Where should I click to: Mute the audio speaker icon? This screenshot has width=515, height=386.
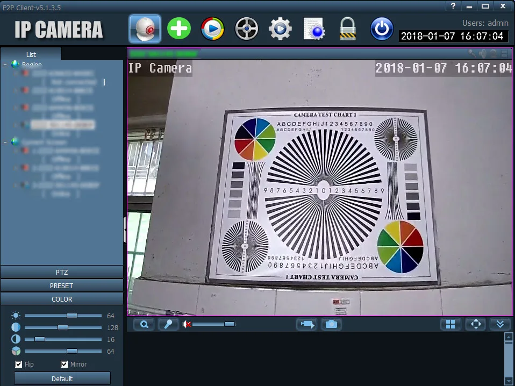click(187, 324)
